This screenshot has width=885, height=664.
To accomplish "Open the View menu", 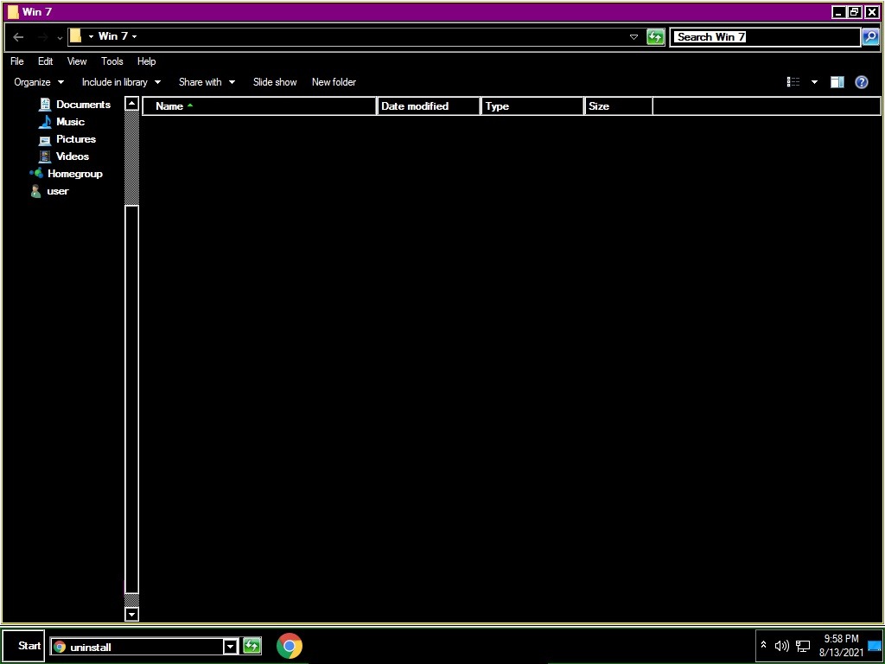I will (x=76, y=61).
